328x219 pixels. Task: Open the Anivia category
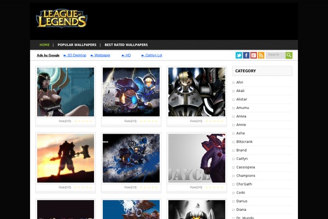[241, 116]
